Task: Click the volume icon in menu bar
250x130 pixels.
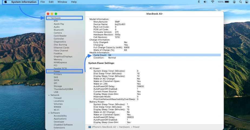Action: pos(205,2)
